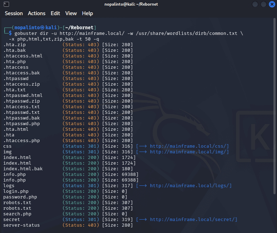Click the minimize window circle button

click(x=255, y=4)
